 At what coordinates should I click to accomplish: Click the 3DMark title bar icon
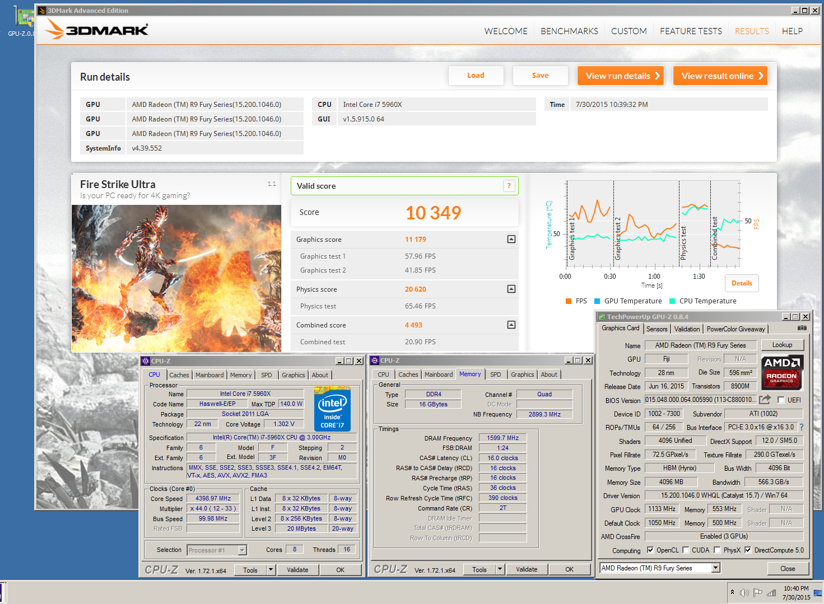(42, 10)
